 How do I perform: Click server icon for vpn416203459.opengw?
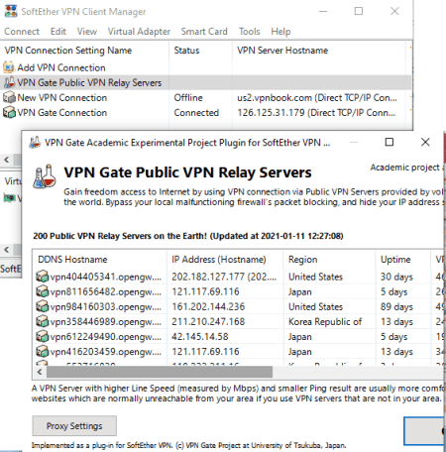43,351
